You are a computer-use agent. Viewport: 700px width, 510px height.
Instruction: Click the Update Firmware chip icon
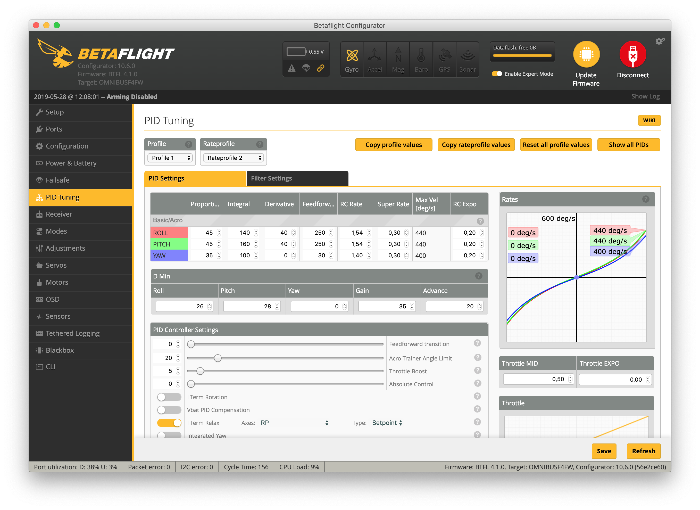(x=586, y=54)
